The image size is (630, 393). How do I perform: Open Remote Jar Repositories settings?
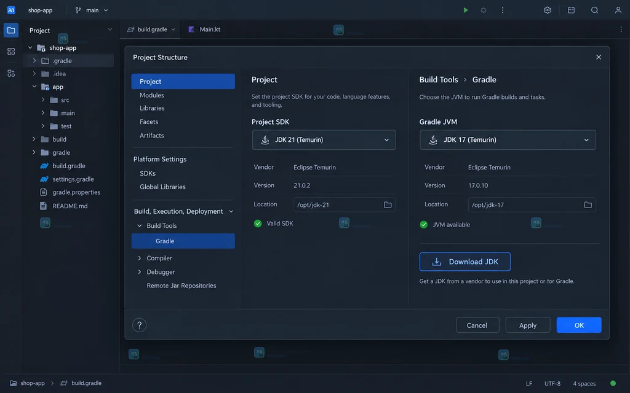183,286
